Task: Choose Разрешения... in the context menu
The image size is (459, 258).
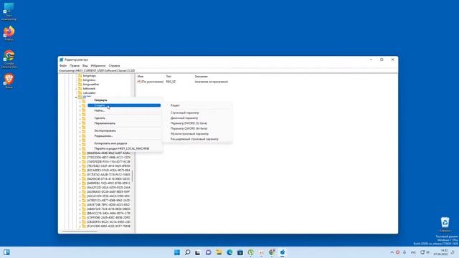Action: [x=124, y=135]
